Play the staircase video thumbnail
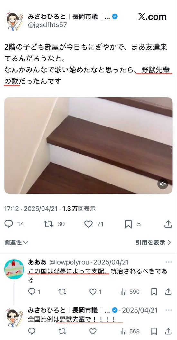The image size is (177, 340). 88,145
